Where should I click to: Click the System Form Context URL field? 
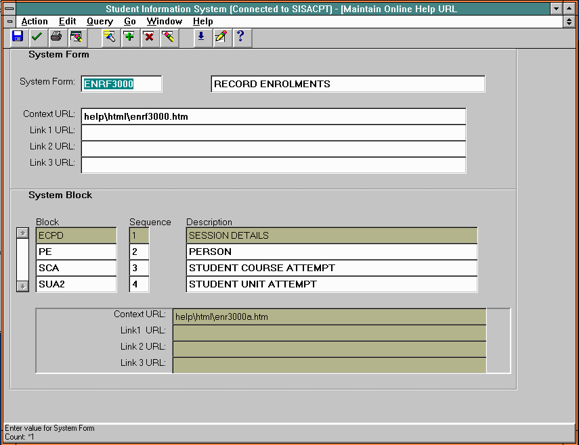pyautogui.click(x=273, y=116)
